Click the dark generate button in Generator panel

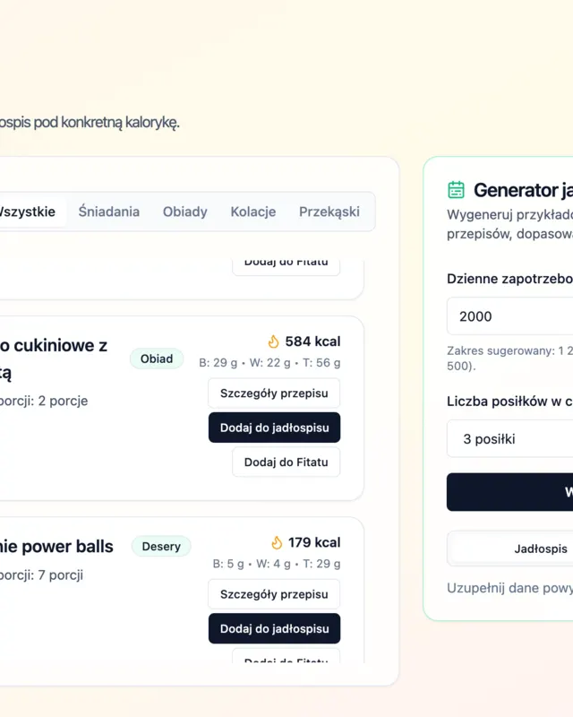point(510,492)
